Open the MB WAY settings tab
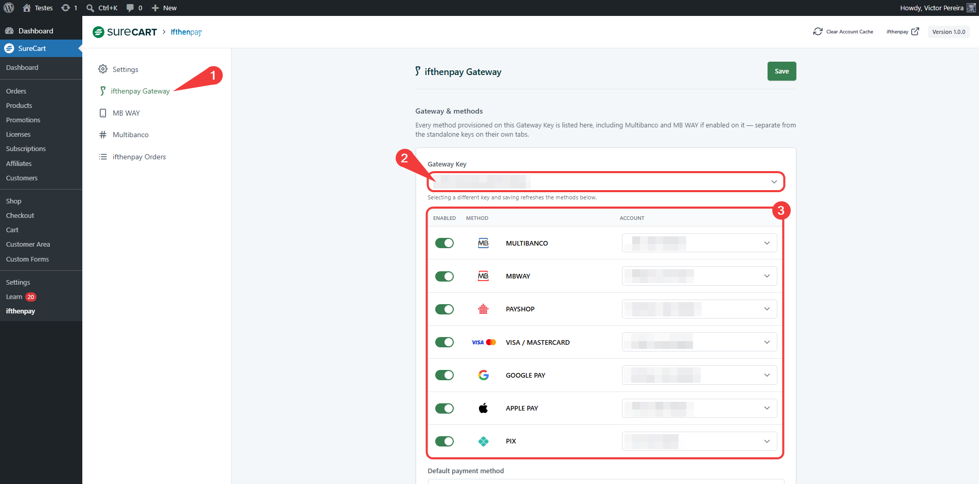Viewport: 979px width, 484px height. [126, 113]
